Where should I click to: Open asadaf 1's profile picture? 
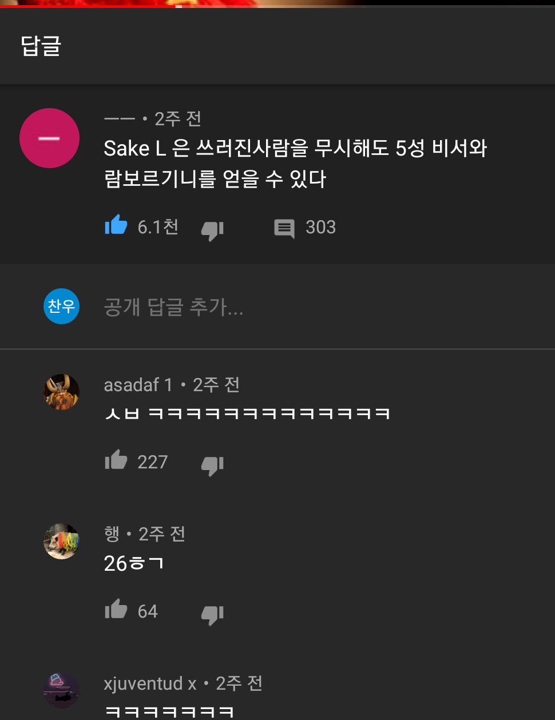(61, 392)
